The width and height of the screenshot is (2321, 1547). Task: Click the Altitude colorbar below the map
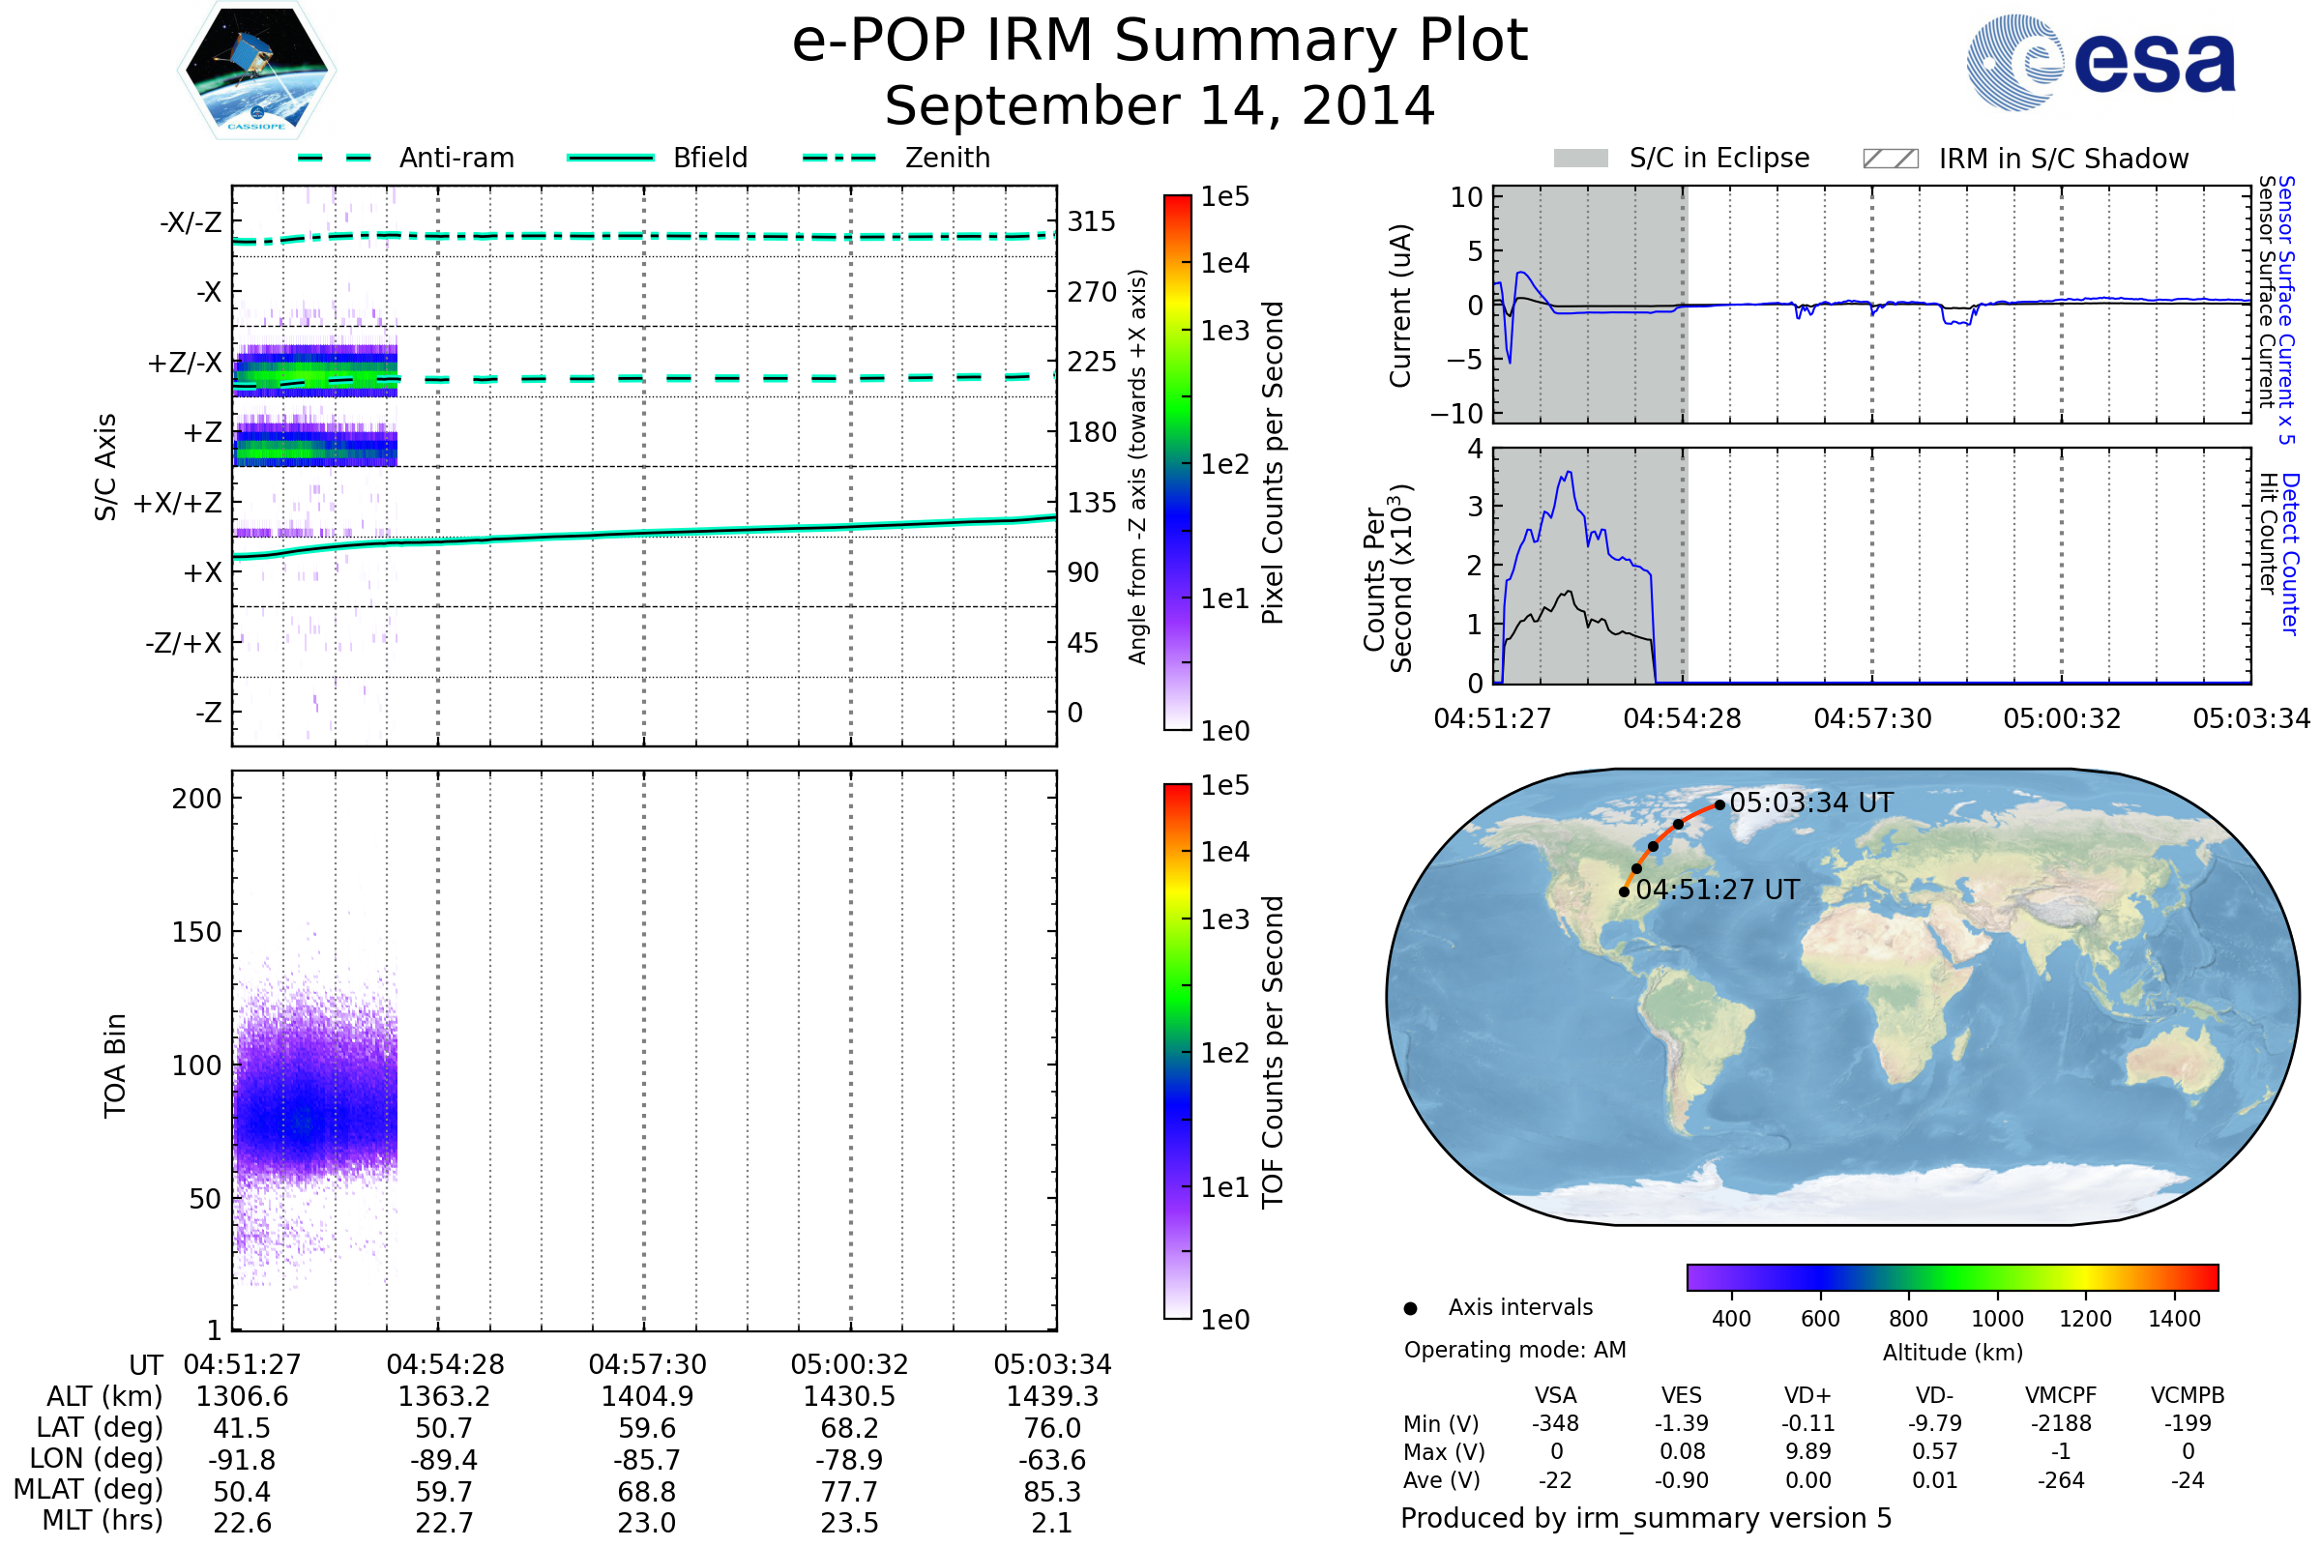coord(1953,1277)
